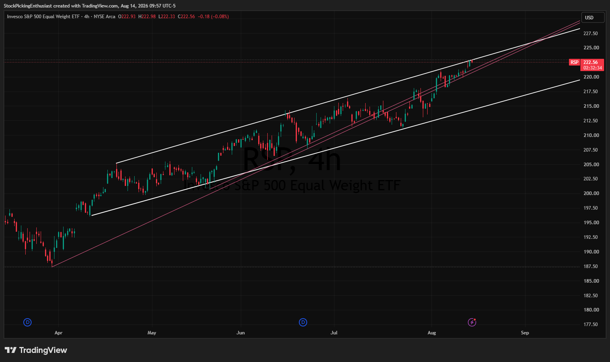Click the open value O222.93 in legend
The height and width of the screenshot is (362, 610).
pos(127,17)
